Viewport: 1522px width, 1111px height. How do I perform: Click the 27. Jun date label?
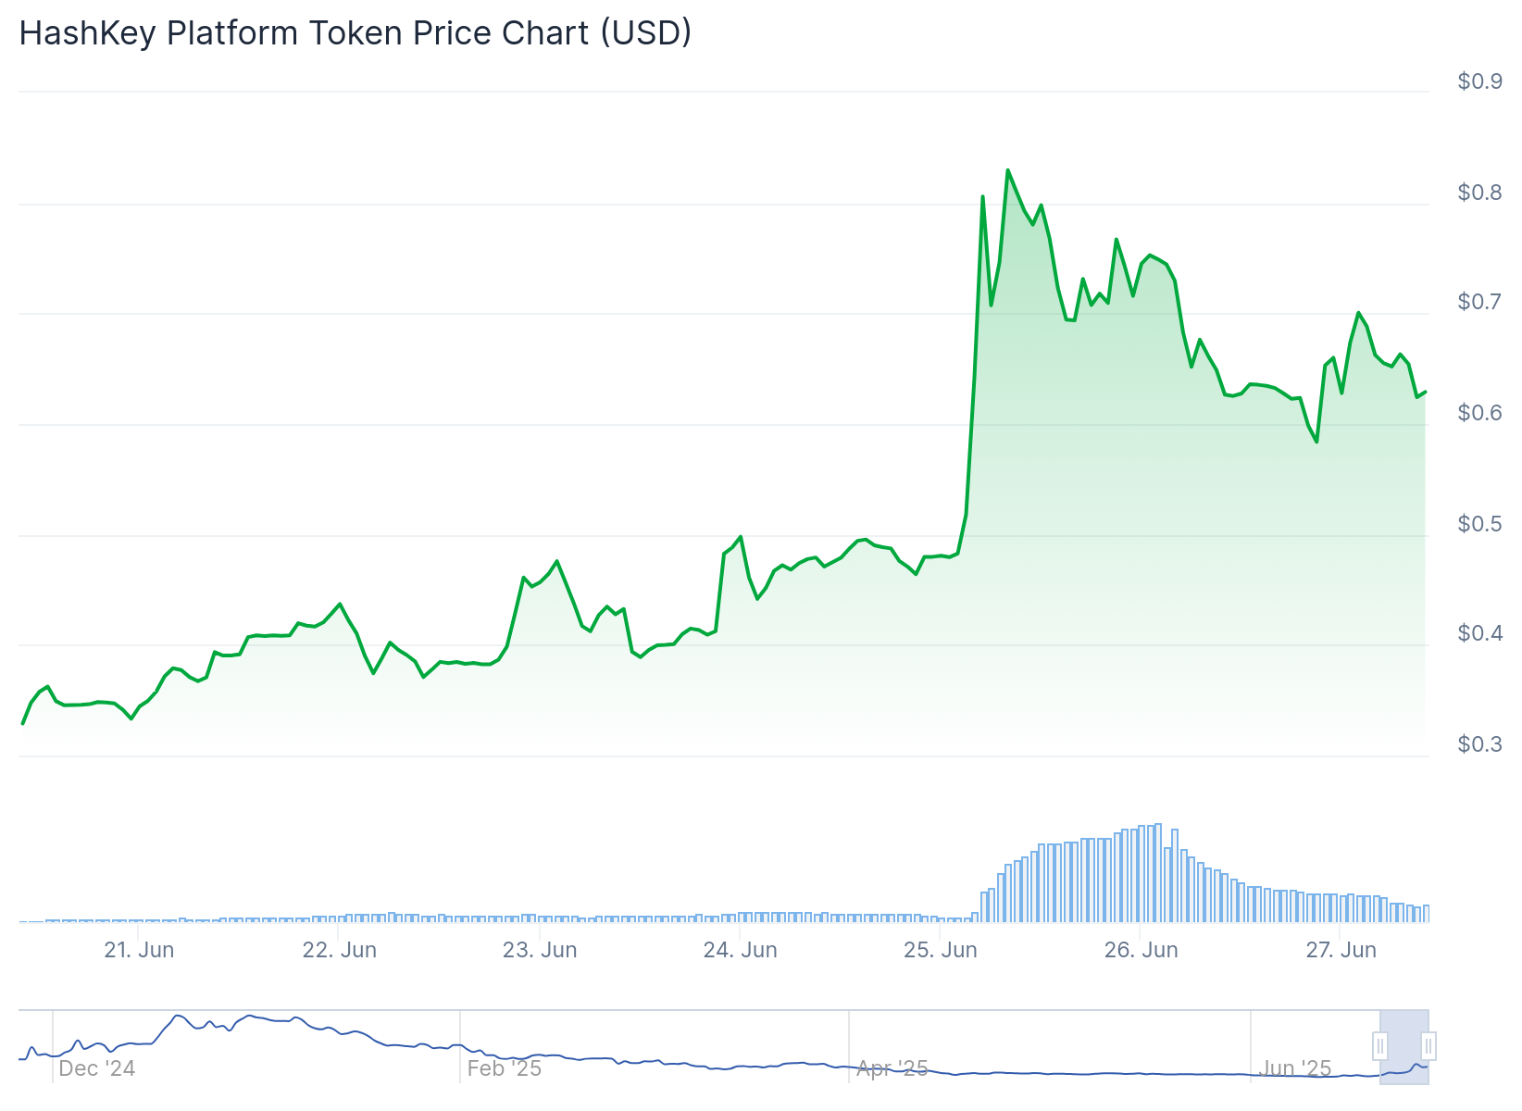(x=1341, y=950)
